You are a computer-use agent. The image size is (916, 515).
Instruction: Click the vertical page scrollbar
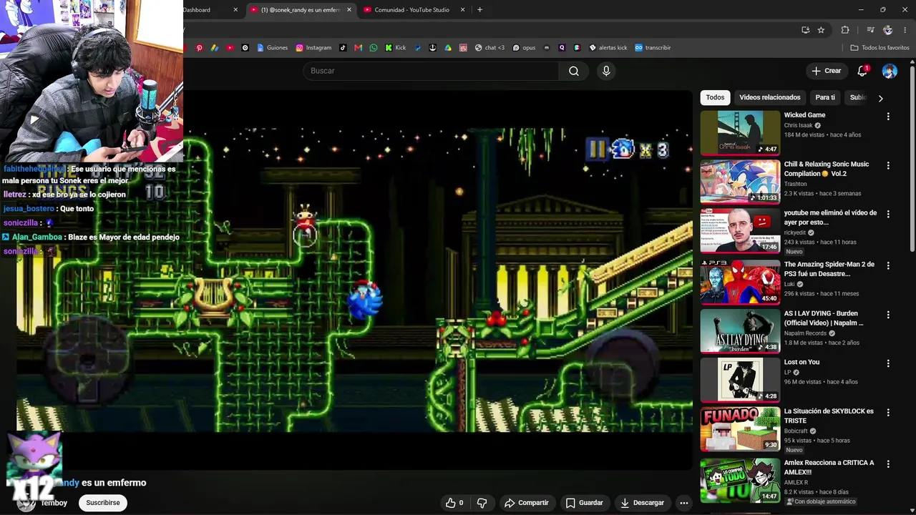click(912, 157)
